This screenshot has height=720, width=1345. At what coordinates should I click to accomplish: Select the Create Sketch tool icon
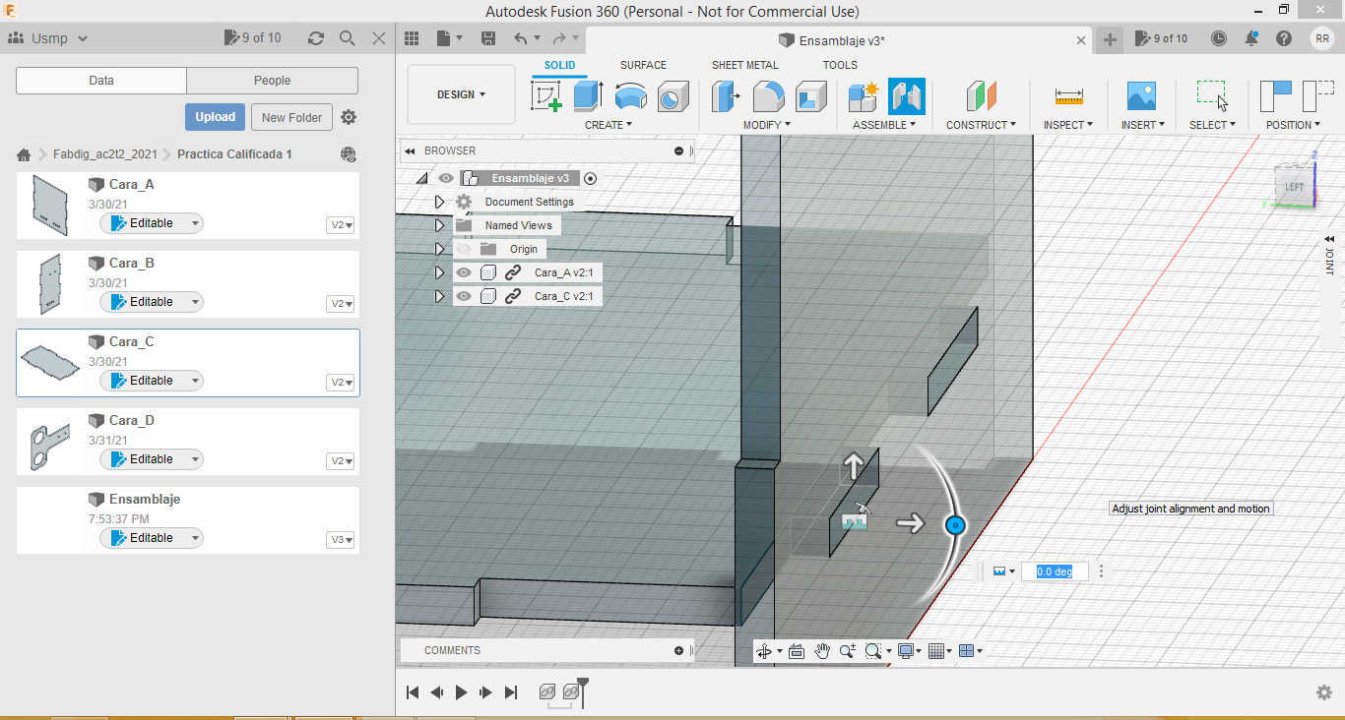[546, 96]
